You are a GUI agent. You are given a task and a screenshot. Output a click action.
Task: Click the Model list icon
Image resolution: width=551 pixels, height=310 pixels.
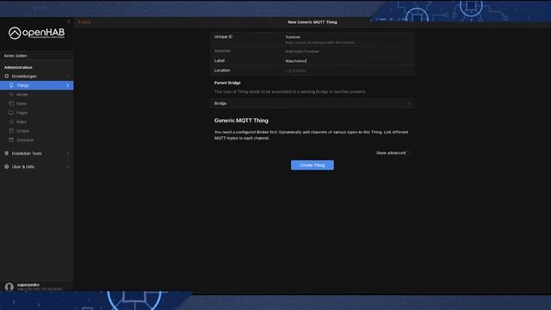pyautogui.click(x=11, y=95)
